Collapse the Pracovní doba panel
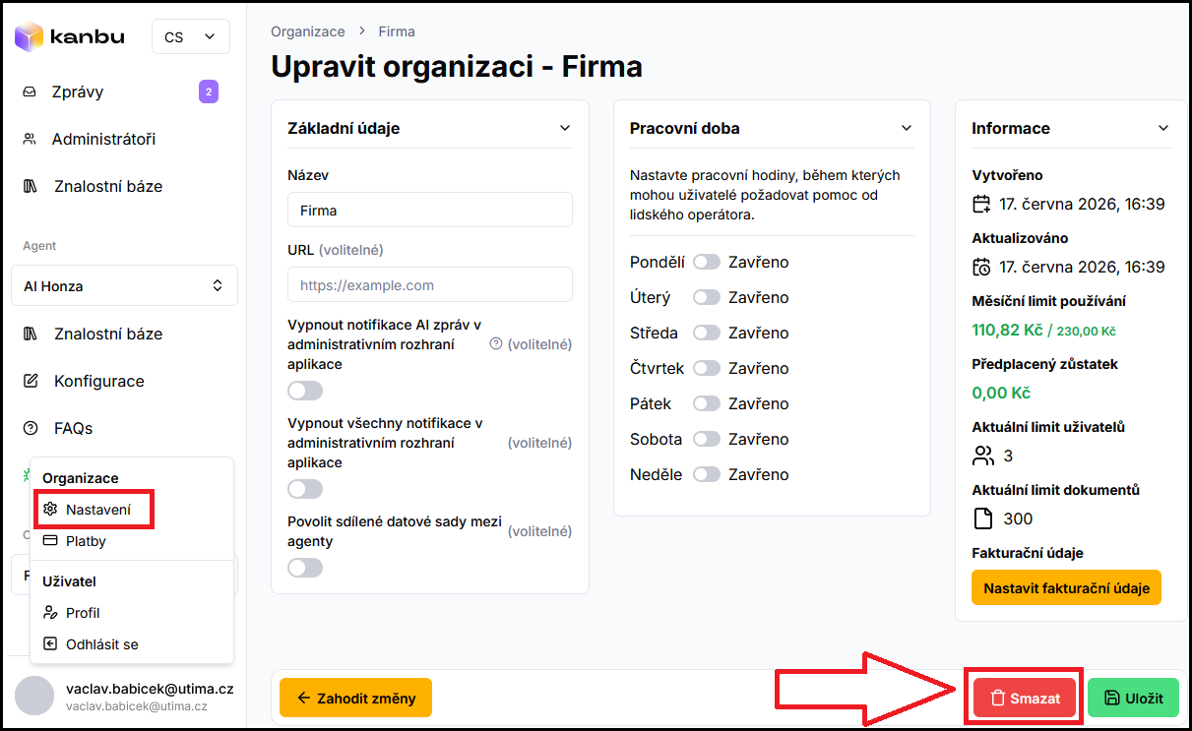 (x=907, y=128)
